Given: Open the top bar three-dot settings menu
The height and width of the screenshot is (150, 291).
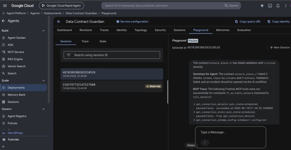Looking at the screenshot, I should tap(286, 6).
